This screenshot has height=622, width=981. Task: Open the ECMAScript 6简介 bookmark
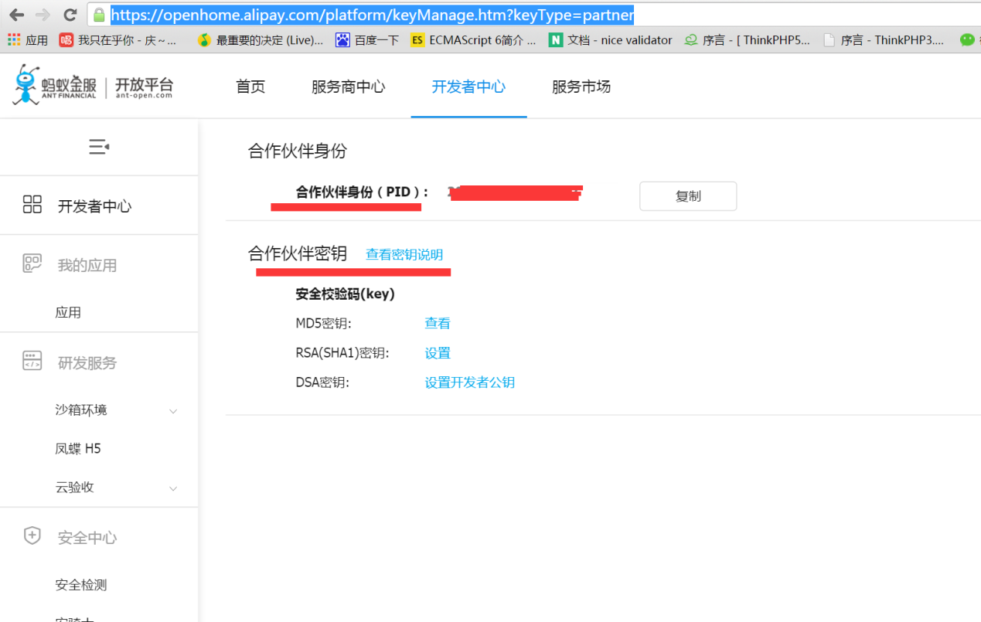tap(473, 40)
